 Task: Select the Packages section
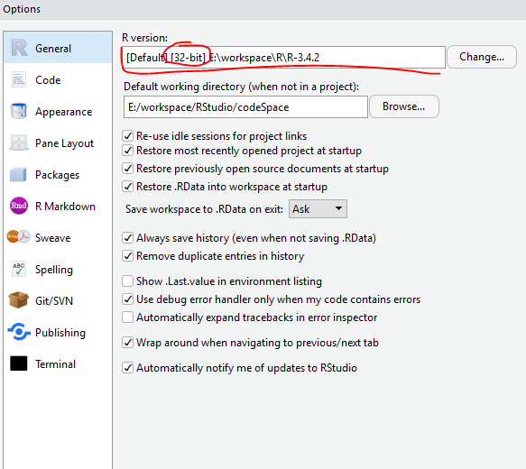pyautogui.click(x=58, y=174)
